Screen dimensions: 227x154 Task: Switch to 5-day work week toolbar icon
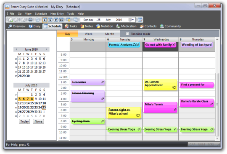pos(50,20)
